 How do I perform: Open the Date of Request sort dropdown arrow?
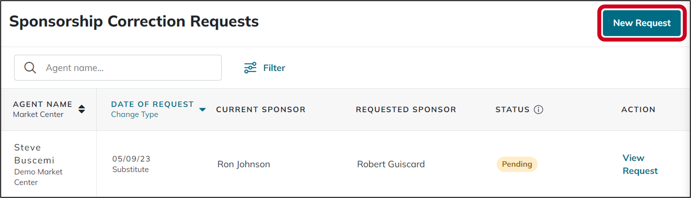coord(203,110)
